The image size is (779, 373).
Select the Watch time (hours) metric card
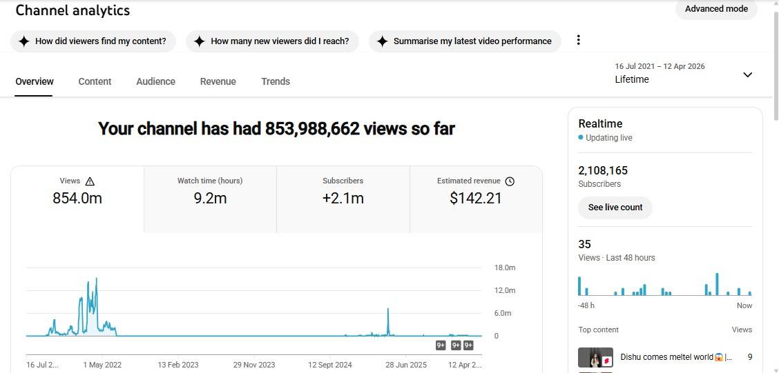(x=210, y=199)
